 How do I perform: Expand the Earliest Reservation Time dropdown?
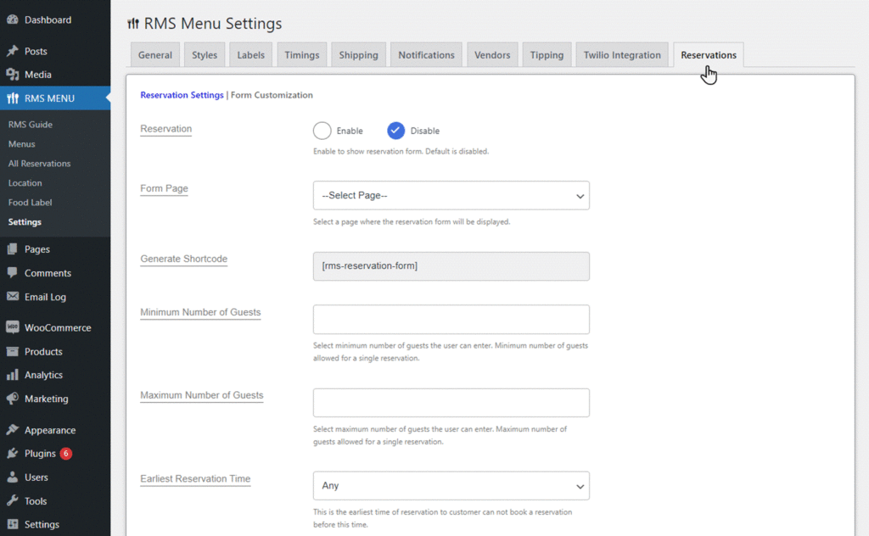click(451, 486)
